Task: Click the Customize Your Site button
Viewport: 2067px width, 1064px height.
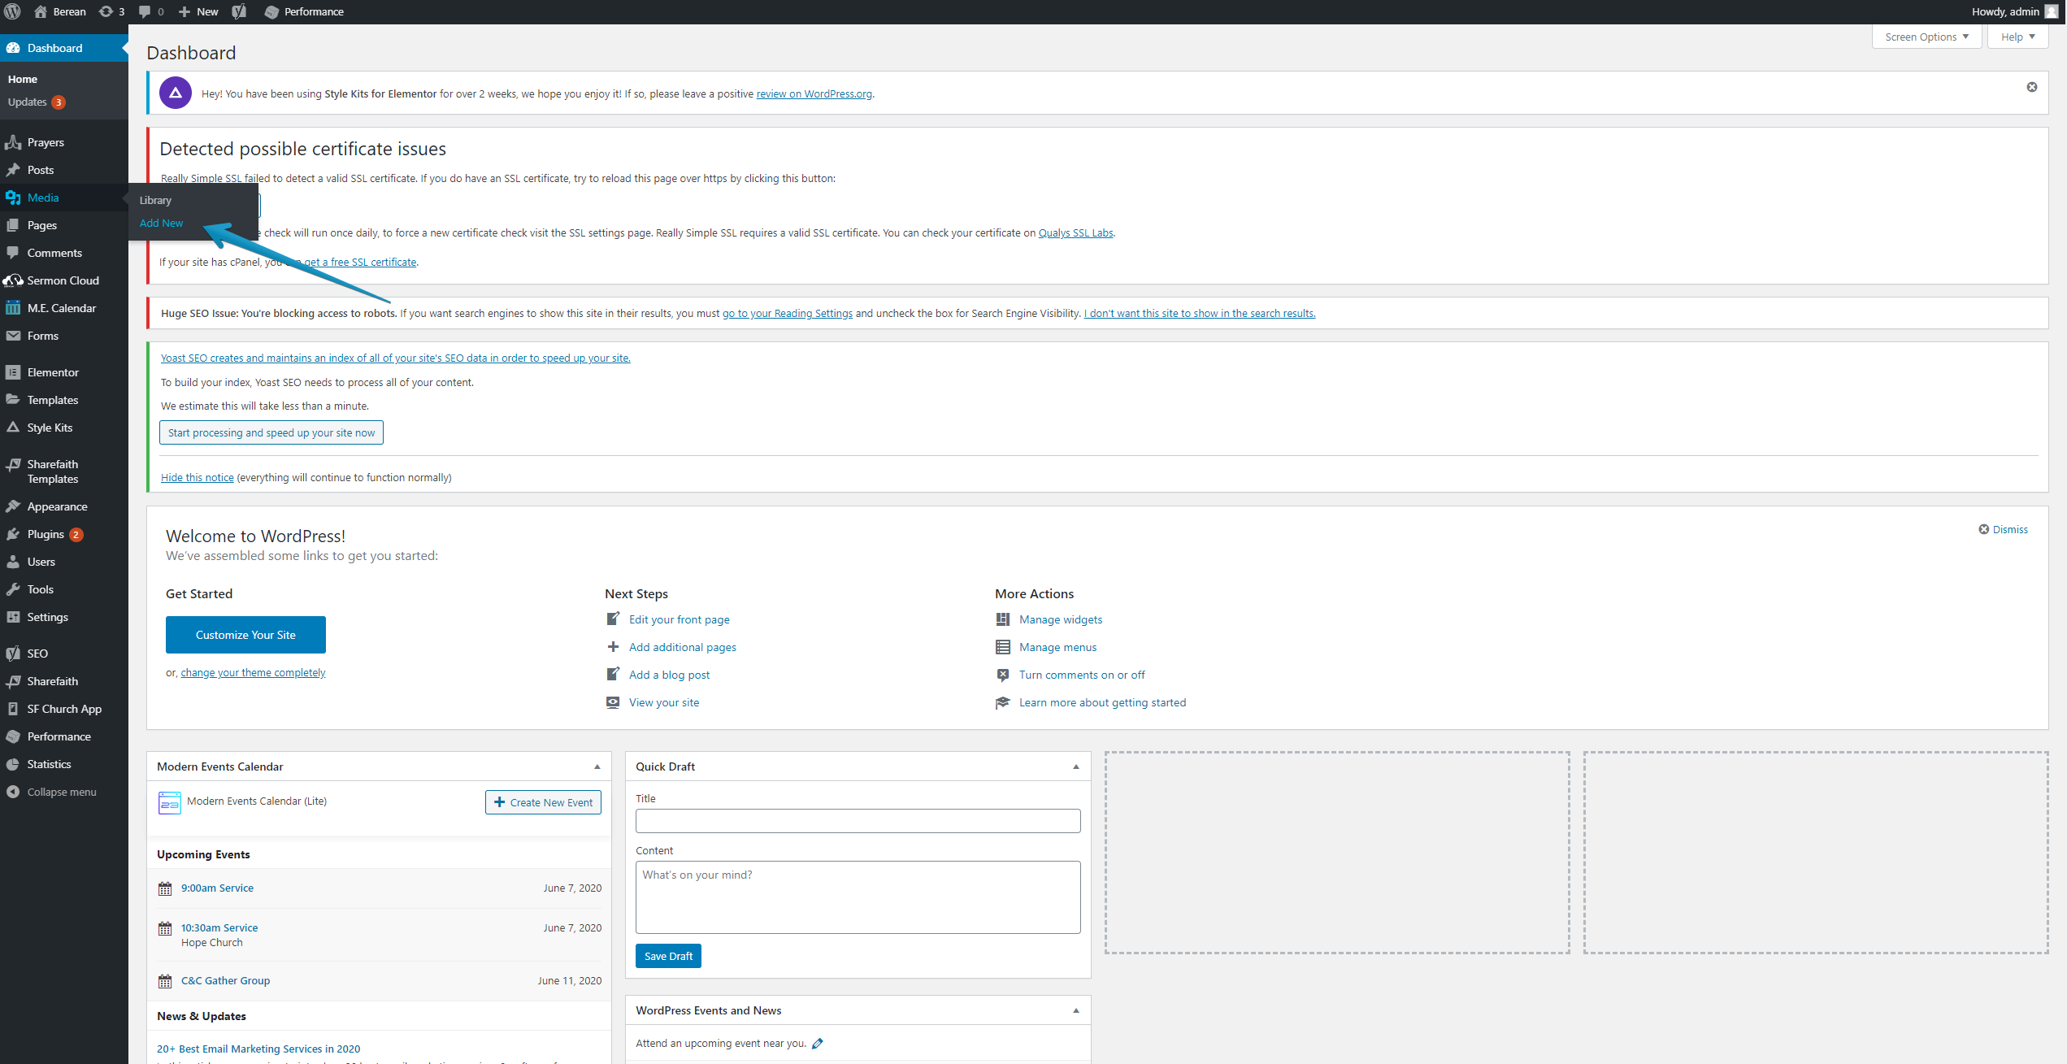Action: click(245, 635)
